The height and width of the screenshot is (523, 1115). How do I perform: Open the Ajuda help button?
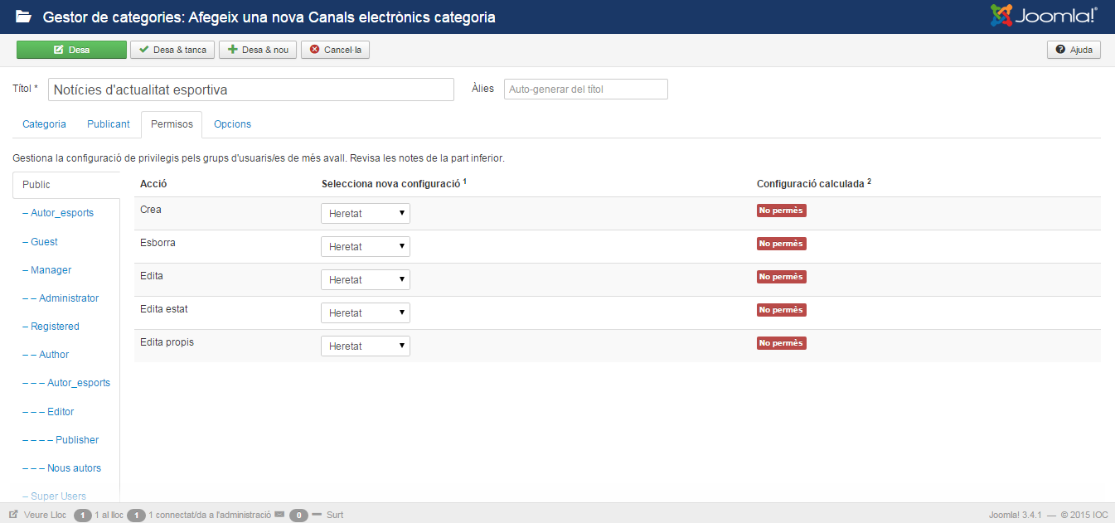tap(1074, 50)
